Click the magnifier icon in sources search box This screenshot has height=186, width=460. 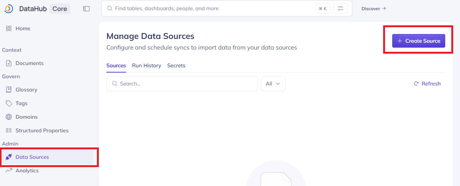[x=115, y=84]
